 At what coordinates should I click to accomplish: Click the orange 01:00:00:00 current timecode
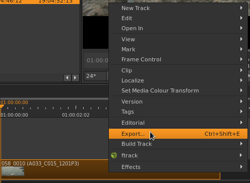[x=14, y=103]
